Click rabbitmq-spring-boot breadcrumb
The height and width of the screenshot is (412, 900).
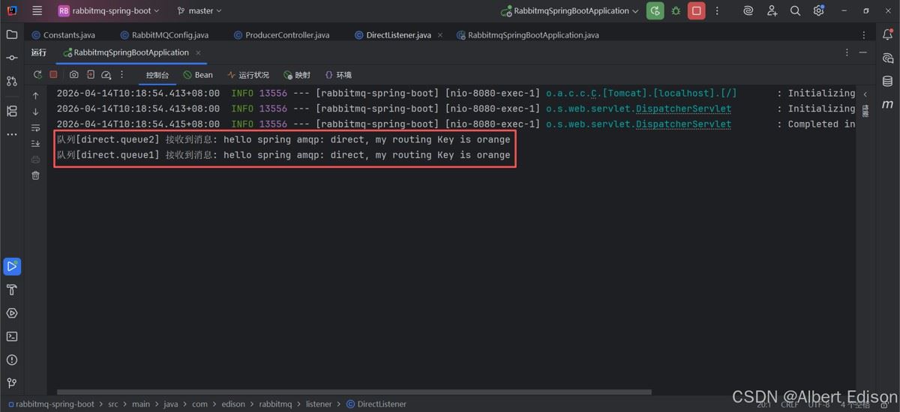pyautogui.click(x=55, y=404)
